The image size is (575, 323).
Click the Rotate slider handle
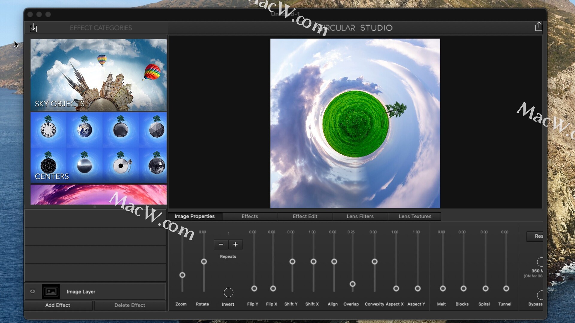pyautogui.click(x=204, y=262)
